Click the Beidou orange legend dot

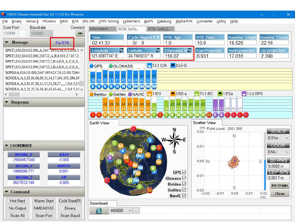(x=91, y=94)
